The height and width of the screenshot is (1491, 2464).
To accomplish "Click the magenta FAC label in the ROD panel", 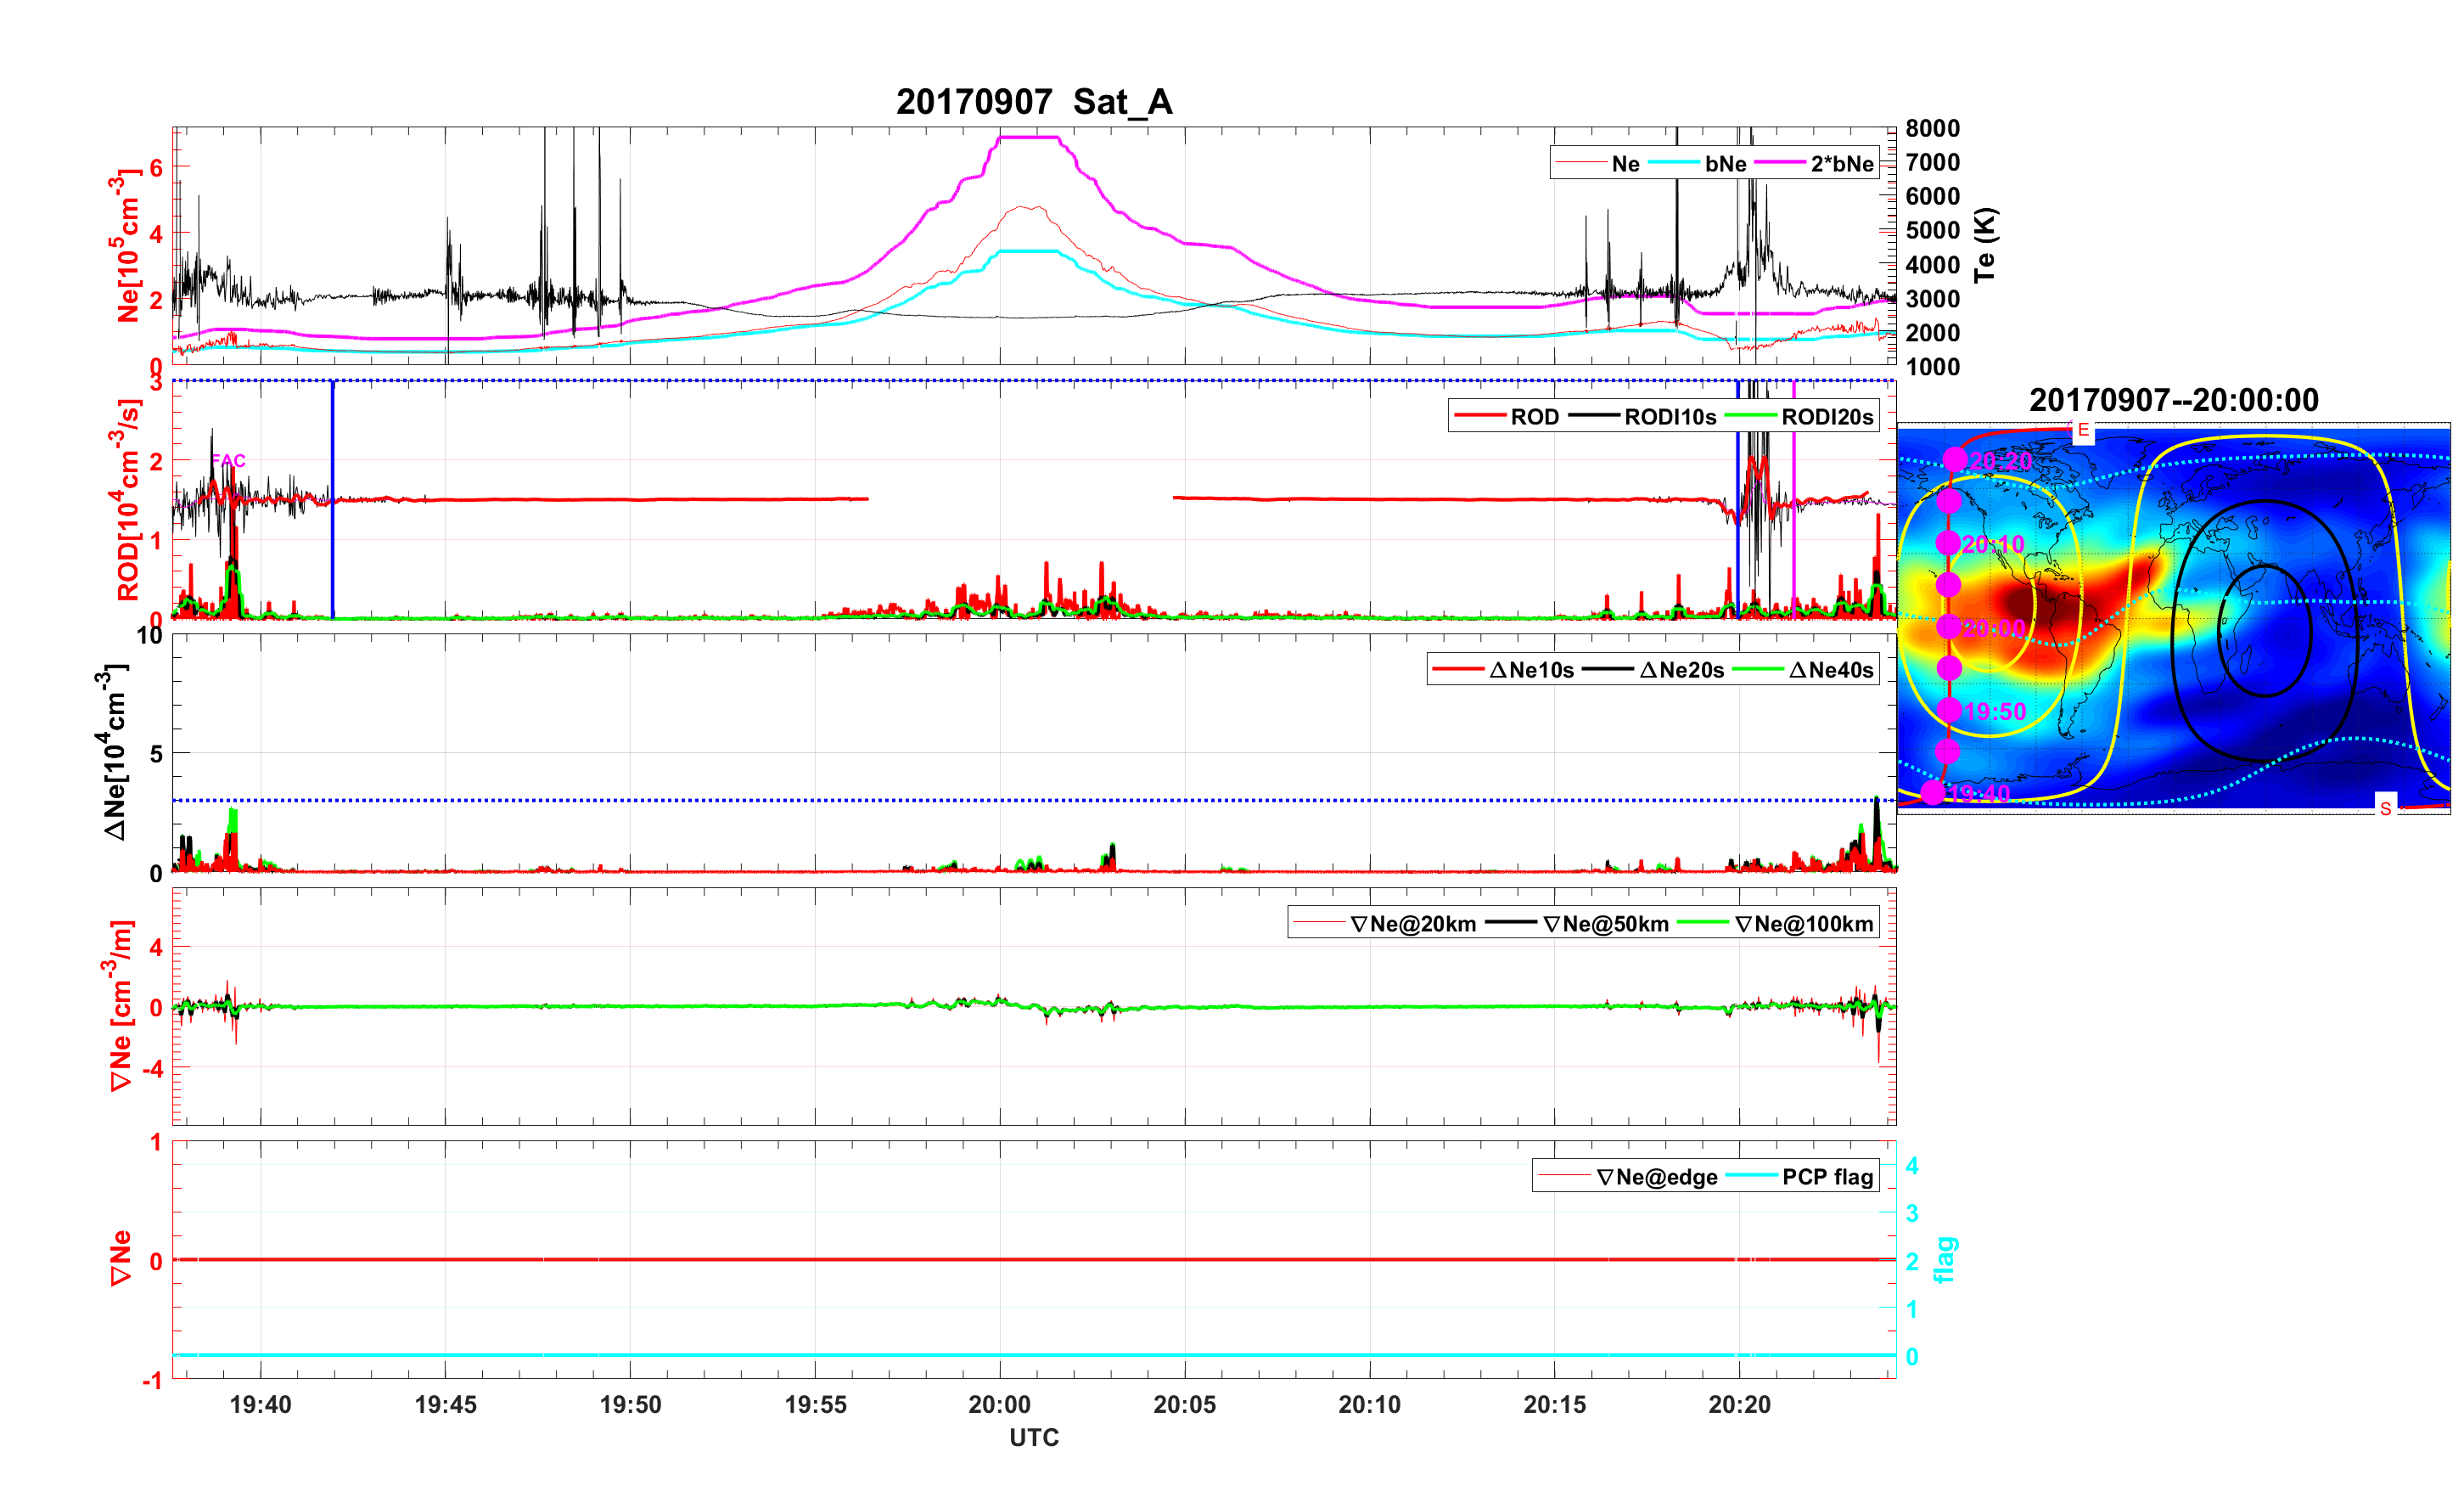I will (228, 460).
